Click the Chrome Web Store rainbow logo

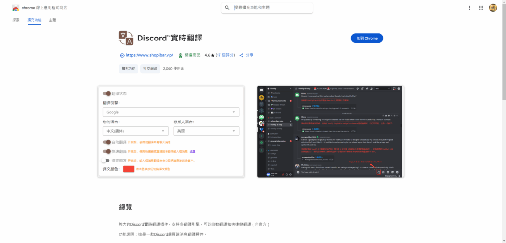coord(16,8)
